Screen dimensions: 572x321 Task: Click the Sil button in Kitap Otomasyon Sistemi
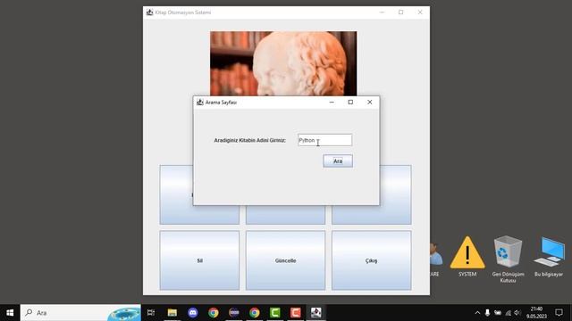[199, 260]
